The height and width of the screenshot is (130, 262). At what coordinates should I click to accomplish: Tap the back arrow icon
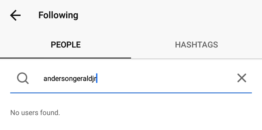[x=15, y=15]
